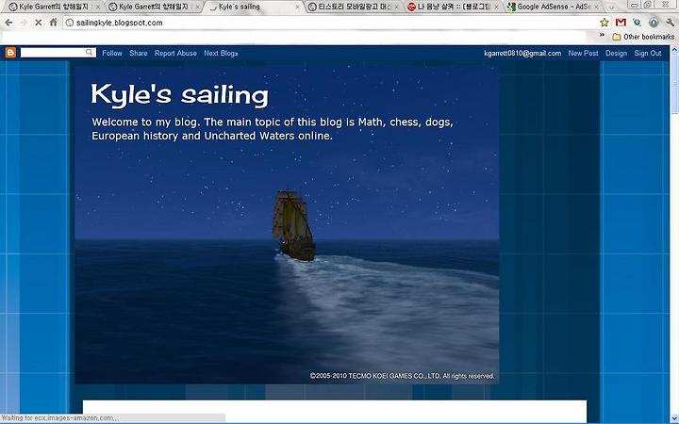Viewport: 679px width, 424px height.
Task: Open a new tab with the plus button
Action: pyautogui.click(x=611, y=7)
